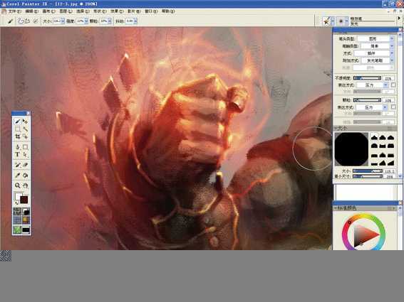Close the floating toolbox
This screenshot has height=302, width=404.
tap(28, 113)
